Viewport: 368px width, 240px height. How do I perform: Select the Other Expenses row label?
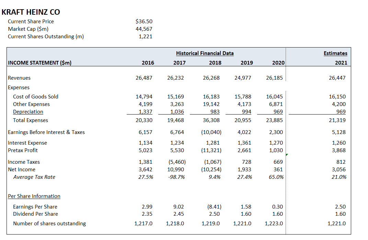click(x=32, y=104)
